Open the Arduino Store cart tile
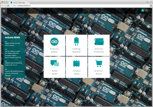Image resolution: width=153 pixels, height=107 pixels. (x=99, y=67)
